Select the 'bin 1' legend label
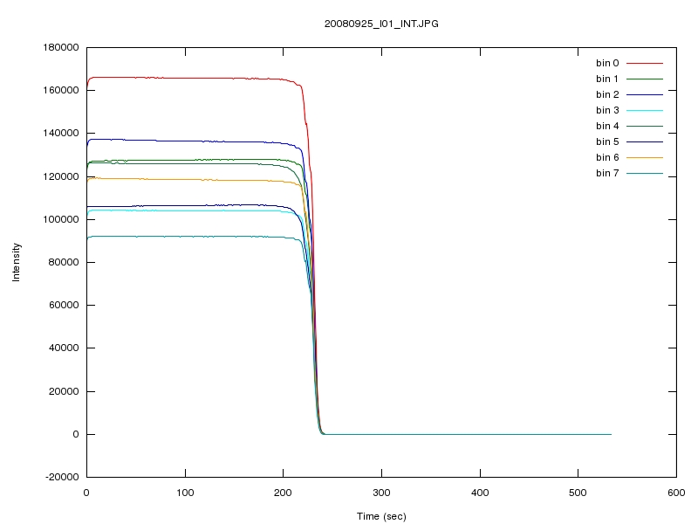 click(x=607, y=79)
